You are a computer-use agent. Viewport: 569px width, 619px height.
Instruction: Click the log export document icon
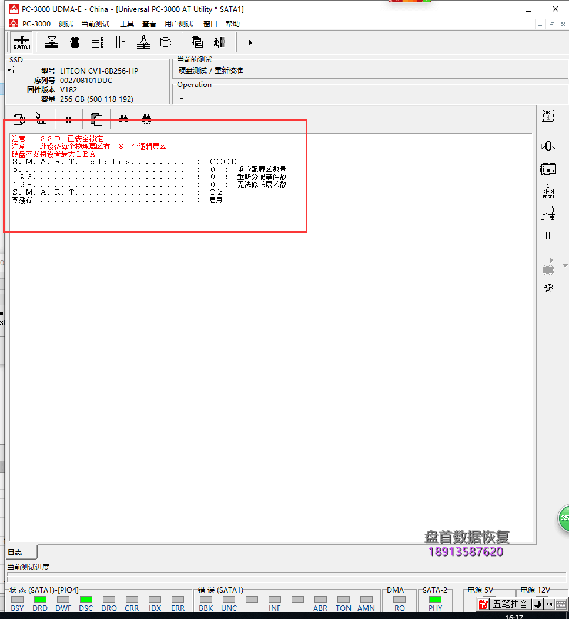[x=19, y=119]
